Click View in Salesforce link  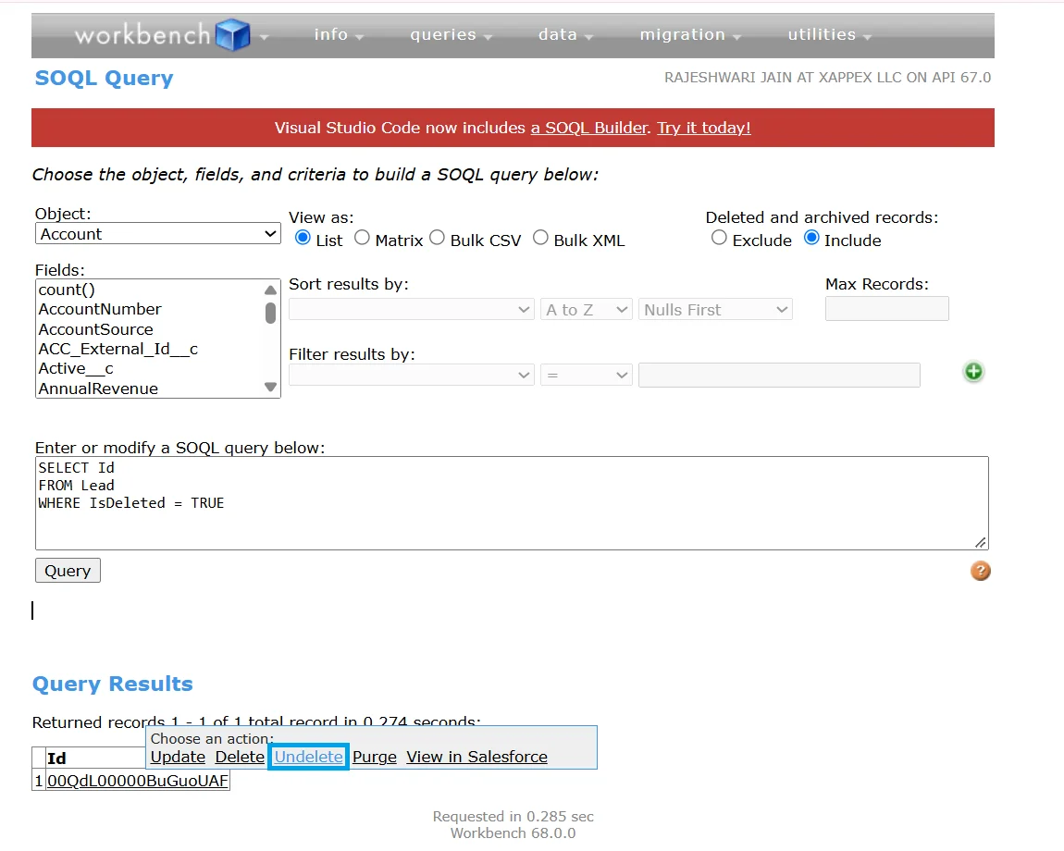(476, 757)
